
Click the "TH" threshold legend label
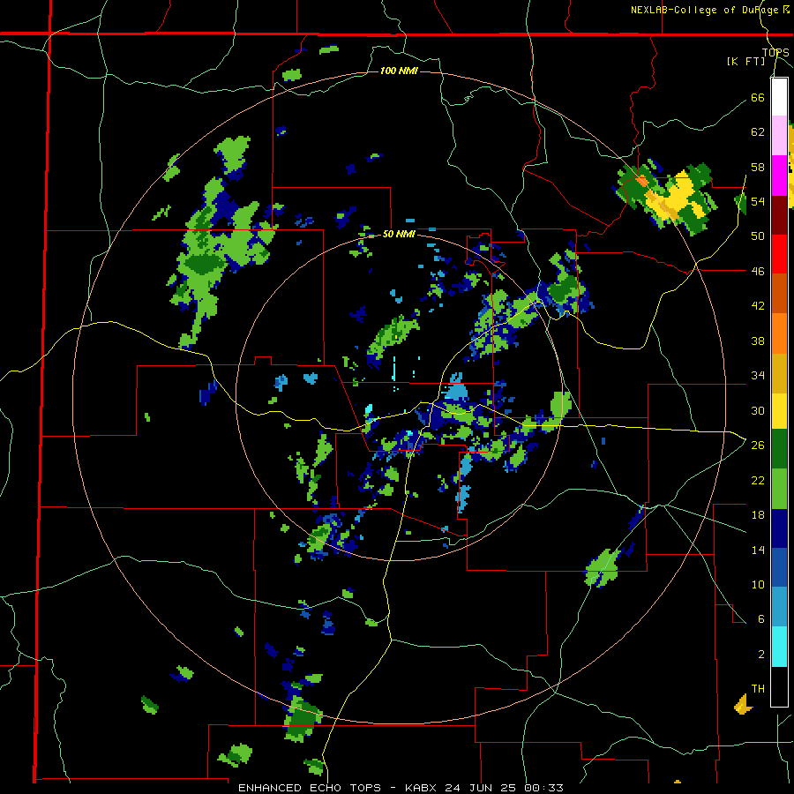click(758, 689)
